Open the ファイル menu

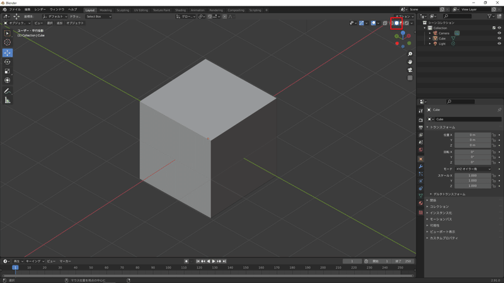(14, 9)
